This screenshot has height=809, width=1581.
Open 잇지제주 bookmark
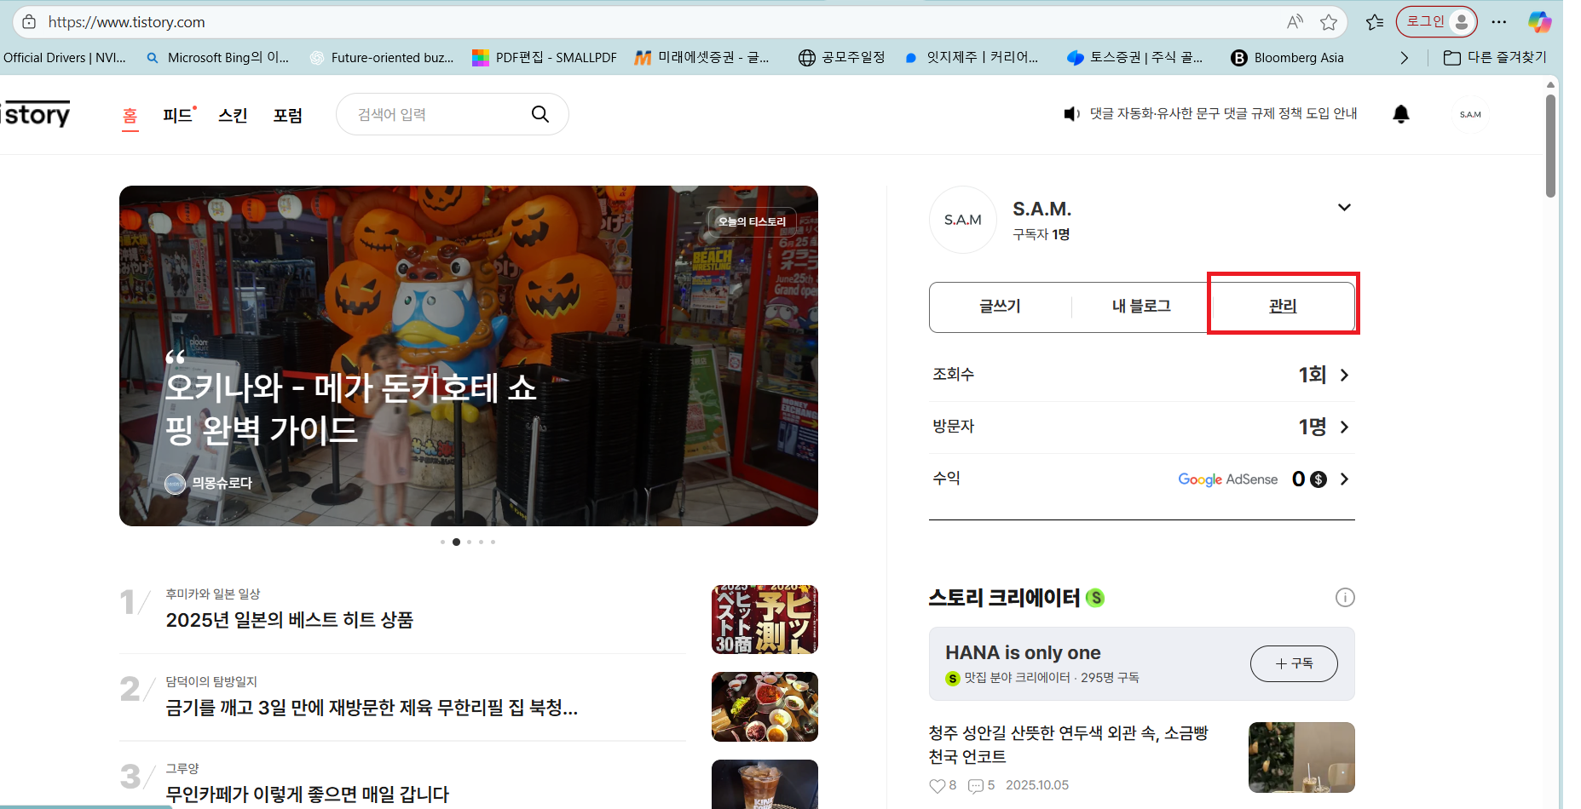click(x=972, y=58)
